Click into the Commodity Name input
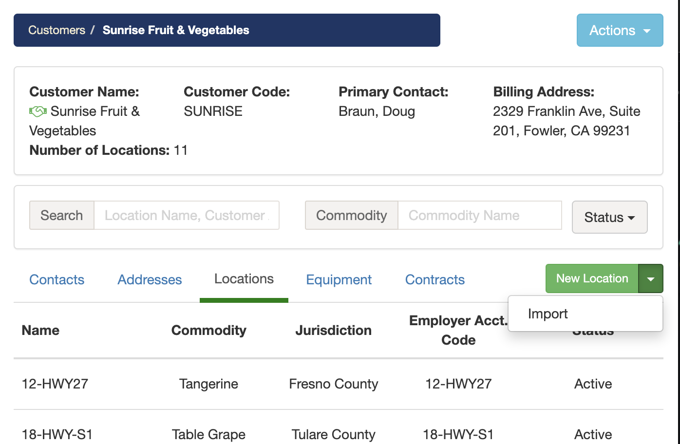This screenshot has width=680, height=444. pyautogui.click(x=479, y=215)
